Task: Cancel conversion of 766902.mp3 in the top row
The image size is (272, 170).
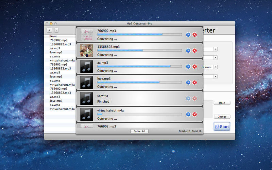Action: (x=194, y=35)
